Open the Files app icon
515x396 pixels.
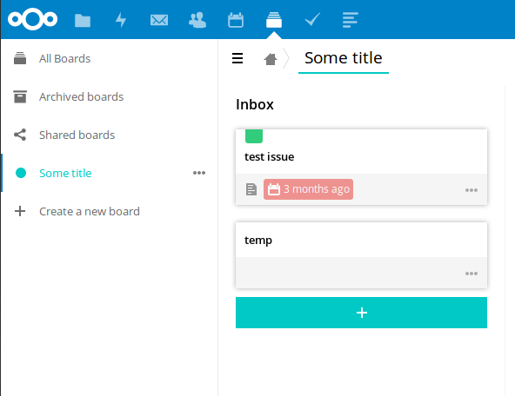(x=83, y=20)
